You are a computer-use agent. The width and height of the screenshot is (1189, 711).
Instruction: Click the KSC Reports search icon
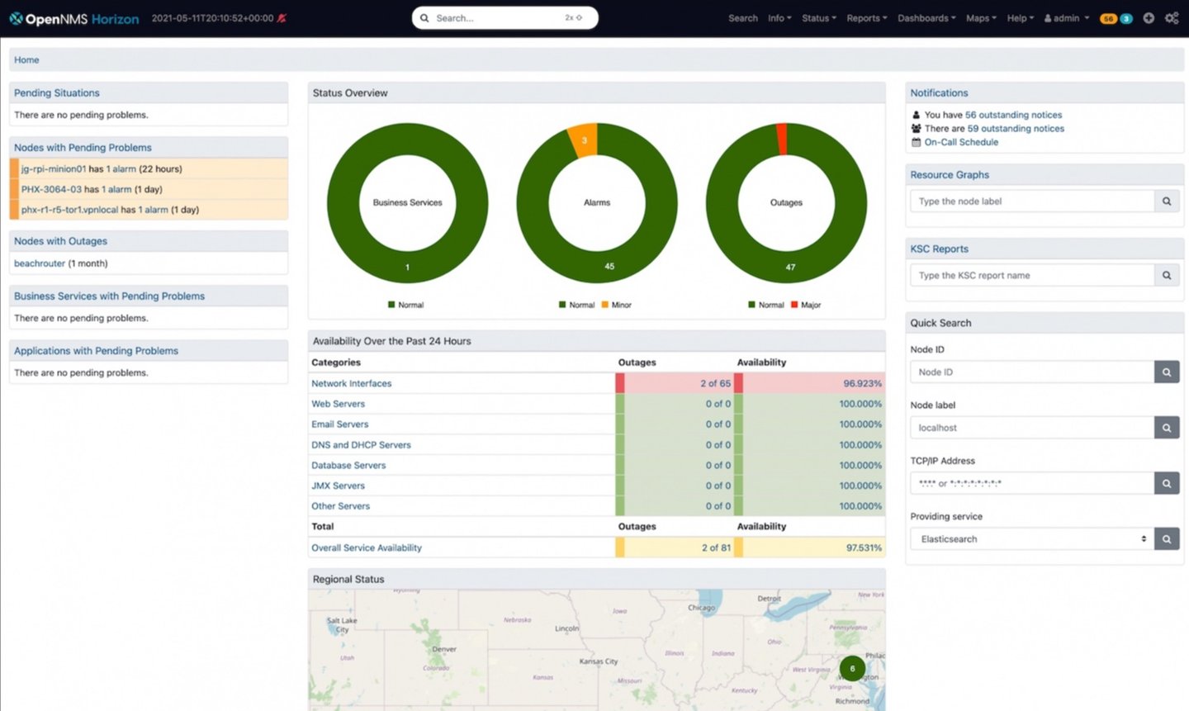(x=1167, y=275)
